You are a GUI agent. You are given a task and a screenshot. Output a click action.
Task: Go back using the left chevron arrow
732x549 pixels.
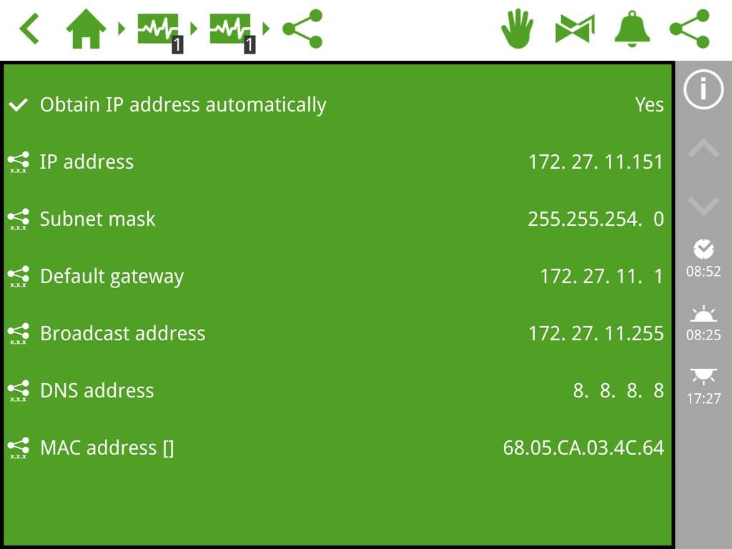[29, 29]
